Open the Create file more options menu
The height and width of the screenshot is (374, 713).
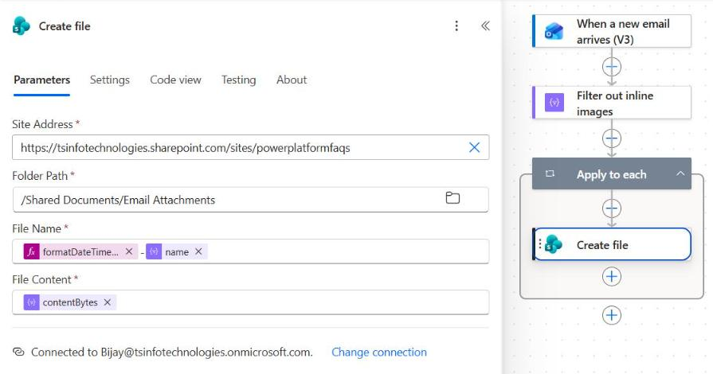456,26
